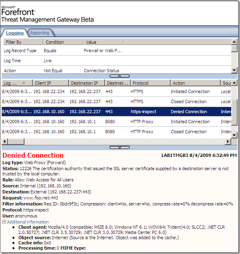Select the https-inspect Denied Connection row

coord(117,112)
